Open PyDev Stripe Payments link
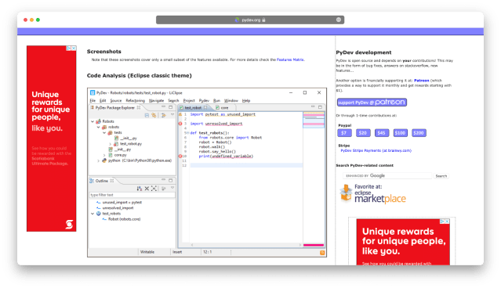The height and width of the screenshot is (288, 501). pos(376,150)
